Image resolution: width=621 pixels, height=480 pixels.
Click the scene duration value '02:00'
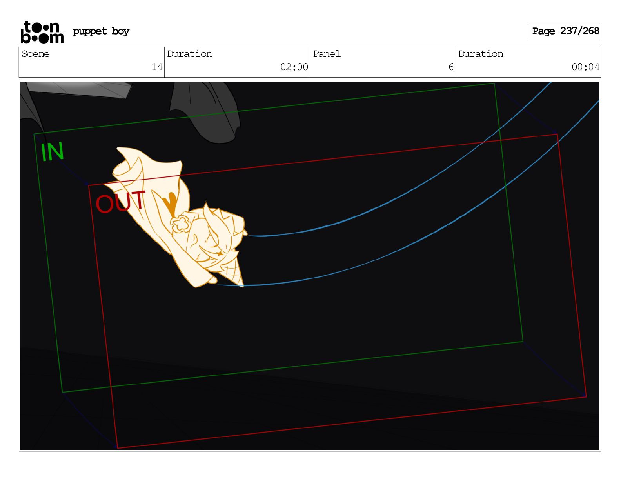click(x=294, y=67)
